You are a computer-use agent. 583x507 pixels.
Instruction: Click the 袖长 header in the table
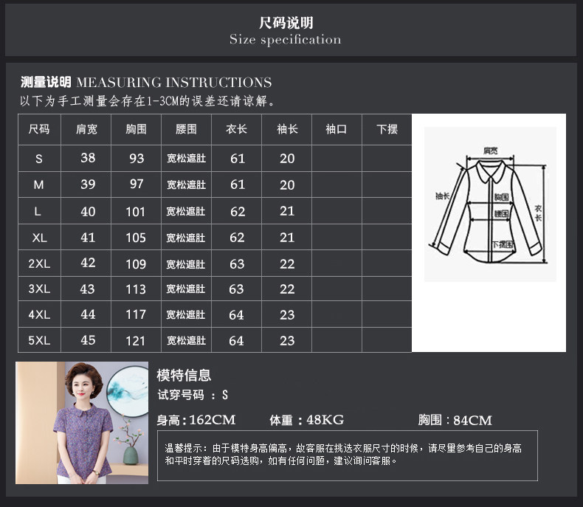(287, 129)
